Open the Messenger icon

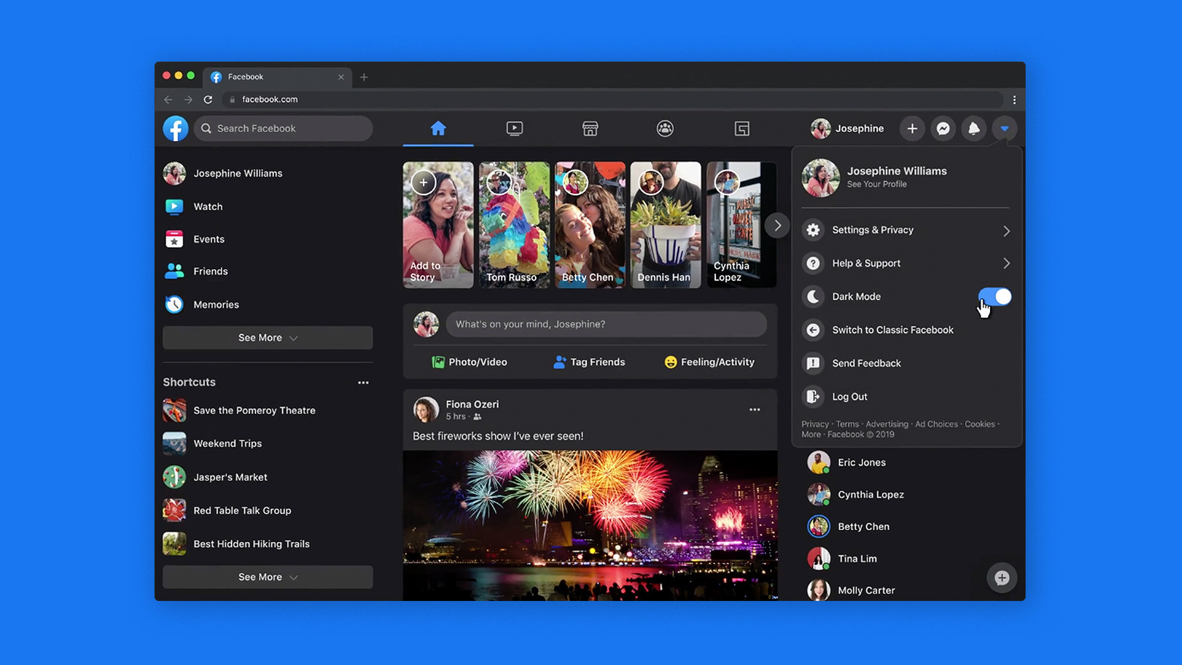tap(943, 128)
